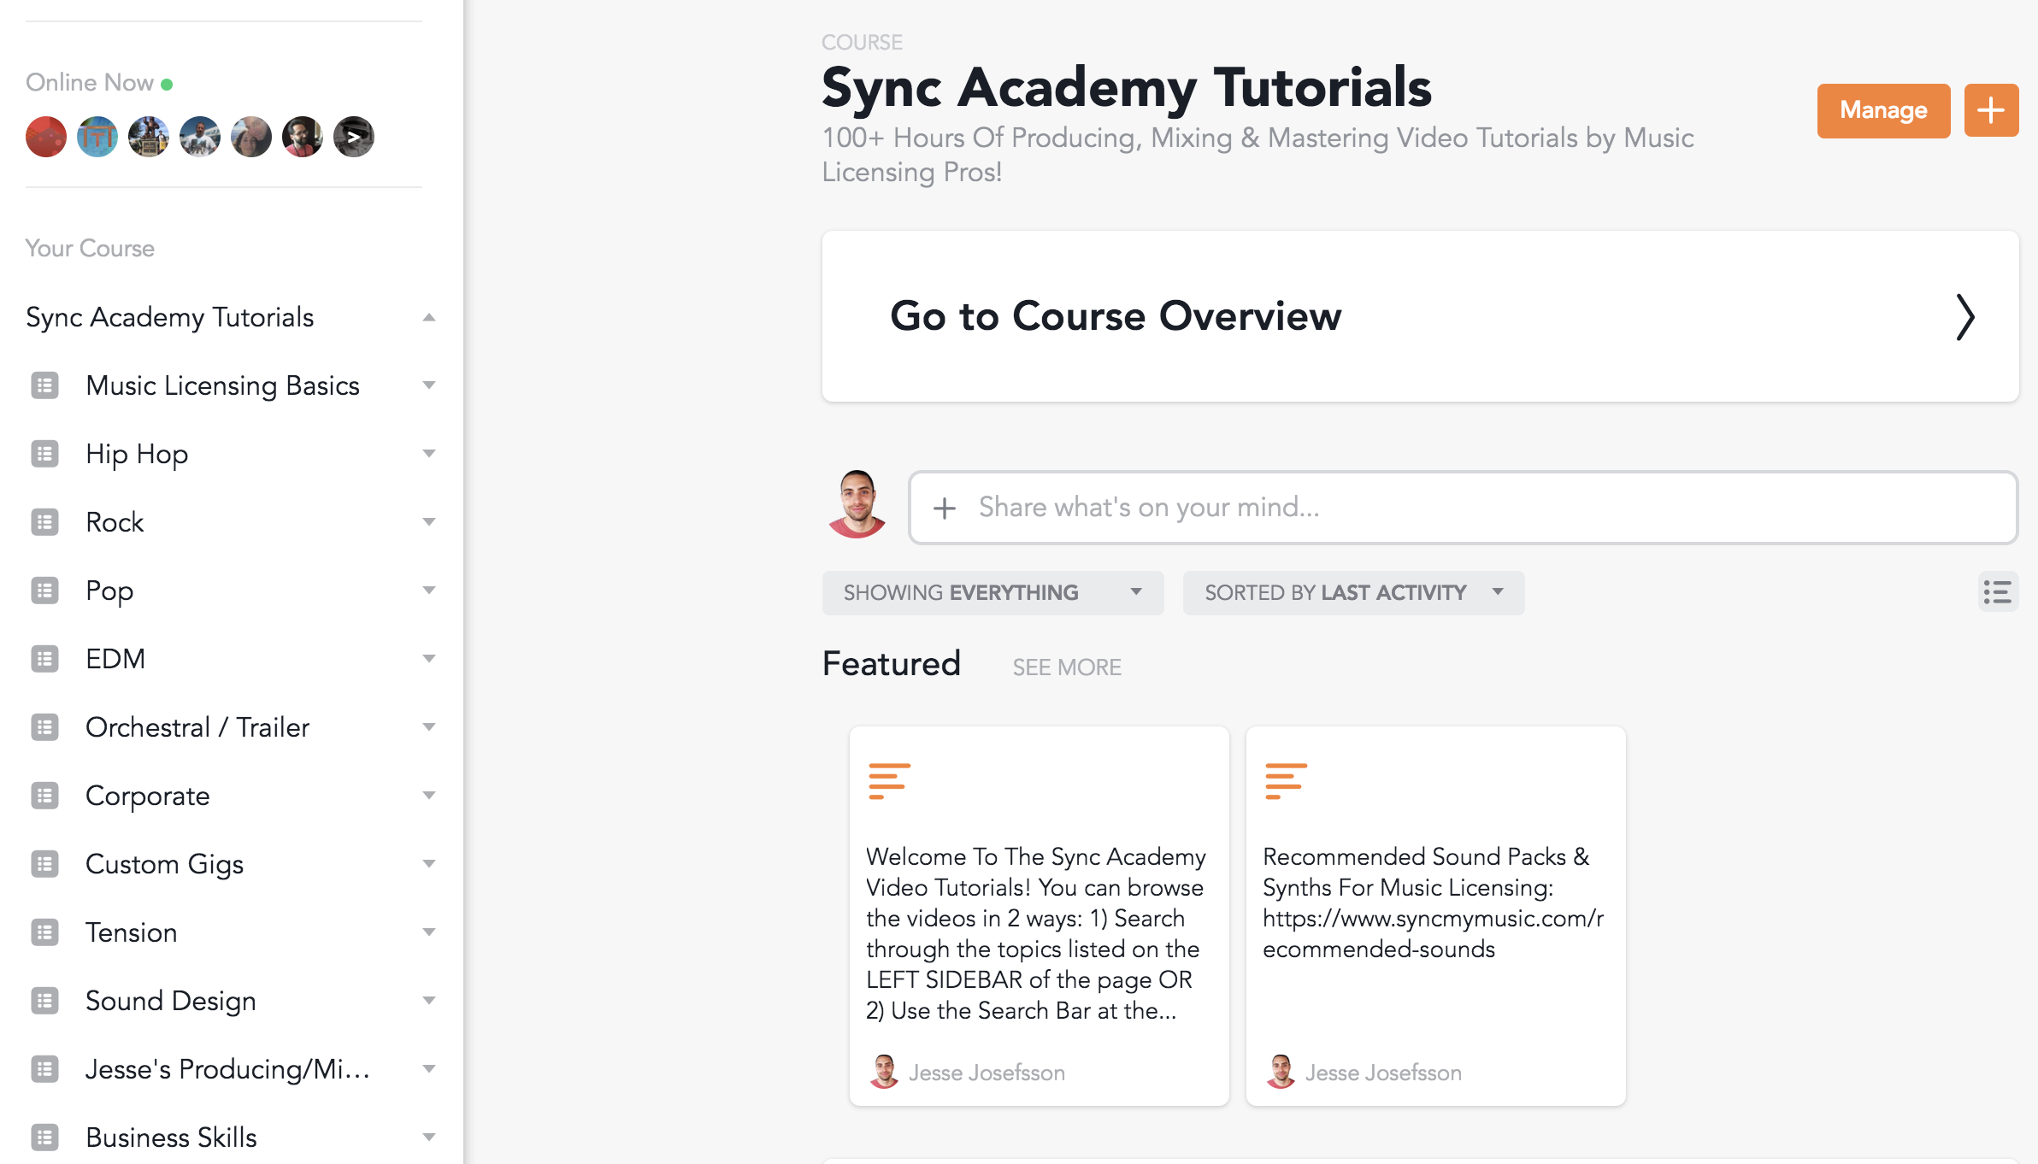Open the red online member avatar

tap(46, 137)
